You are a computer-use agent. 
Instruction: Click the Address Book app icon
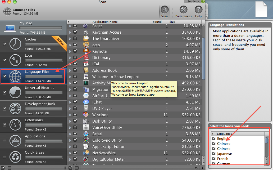coord(86,70)
